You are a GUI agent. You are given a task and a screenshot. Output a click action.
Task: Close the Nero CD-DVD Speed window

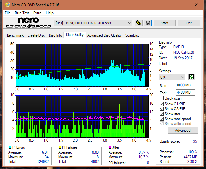(196, 5)
